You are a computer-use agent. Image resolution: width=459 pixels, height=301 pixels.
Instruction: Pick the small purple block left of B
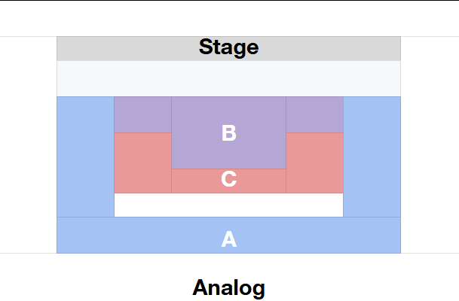coord(142,114)
